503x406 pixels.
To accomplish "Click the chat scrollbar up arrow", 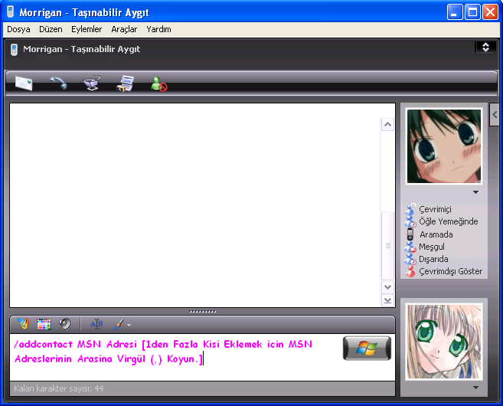I will click(388, 125).
